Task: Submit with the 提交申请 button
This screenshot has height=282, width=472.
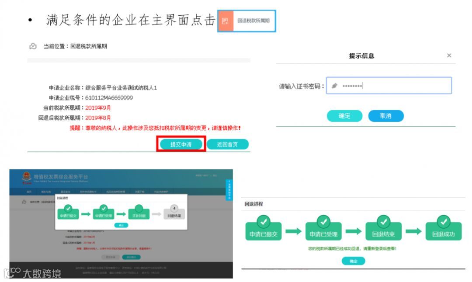Action: tap(181, 144)
